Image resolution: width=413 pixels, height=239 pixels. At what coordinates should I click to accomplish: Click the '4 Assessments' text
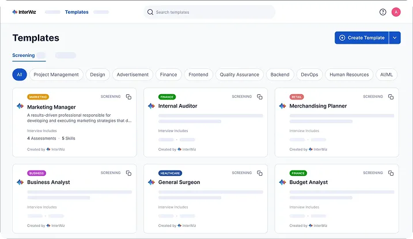[41, 138]
